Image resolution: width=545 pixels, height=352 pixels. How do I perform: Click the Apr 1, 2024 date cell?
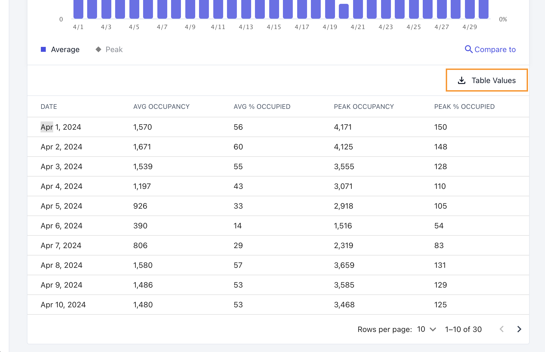(x=61, y=127)
